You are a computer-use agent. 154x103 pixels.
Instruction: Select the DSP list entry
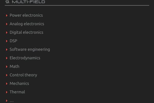click(x=13, y=41)
